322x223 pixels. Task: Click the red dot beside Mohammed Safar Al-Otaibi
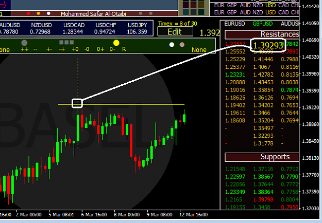28,13
